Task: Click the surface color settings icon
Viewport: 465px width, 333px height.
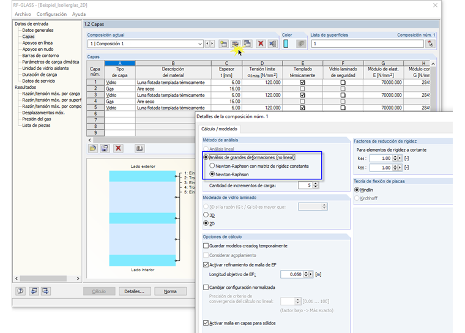Action: point(301,44)
